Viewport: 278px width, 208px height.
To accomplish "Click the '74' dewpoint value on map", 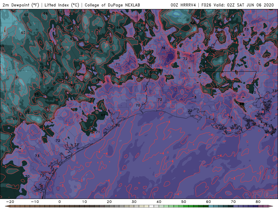I will [230, 118].
